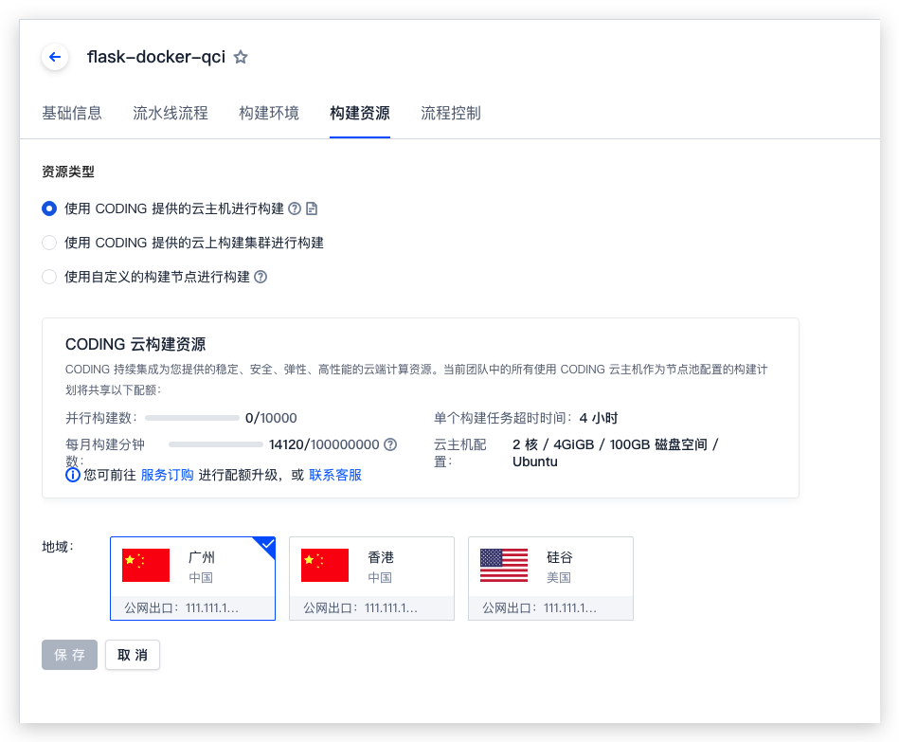Click the US flag for 硅谷

coord(504,566)
